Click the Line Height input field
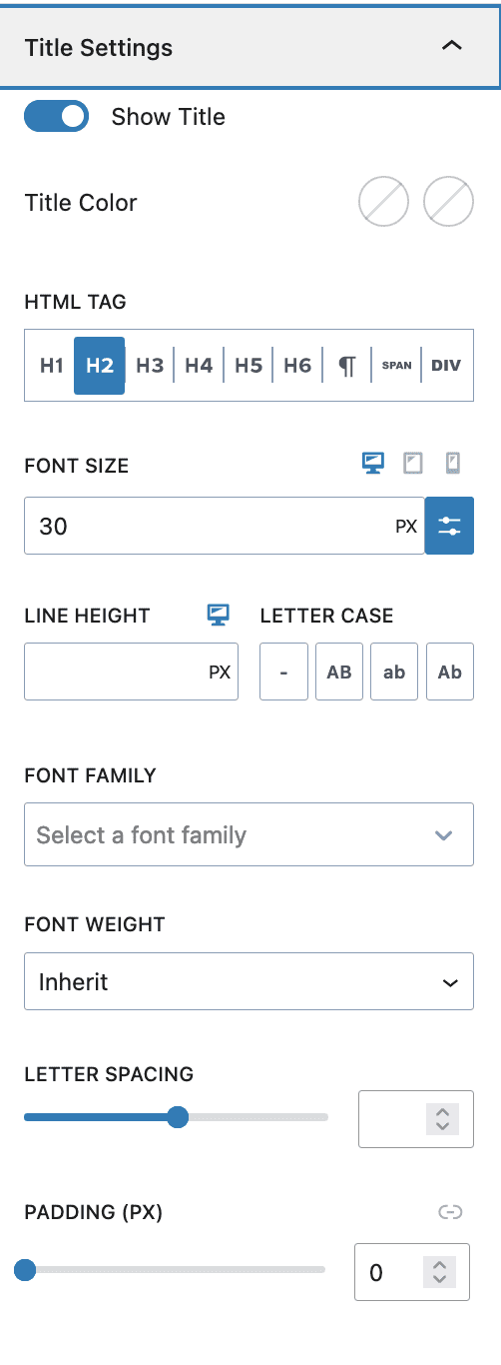 click(x=131, y=672)
